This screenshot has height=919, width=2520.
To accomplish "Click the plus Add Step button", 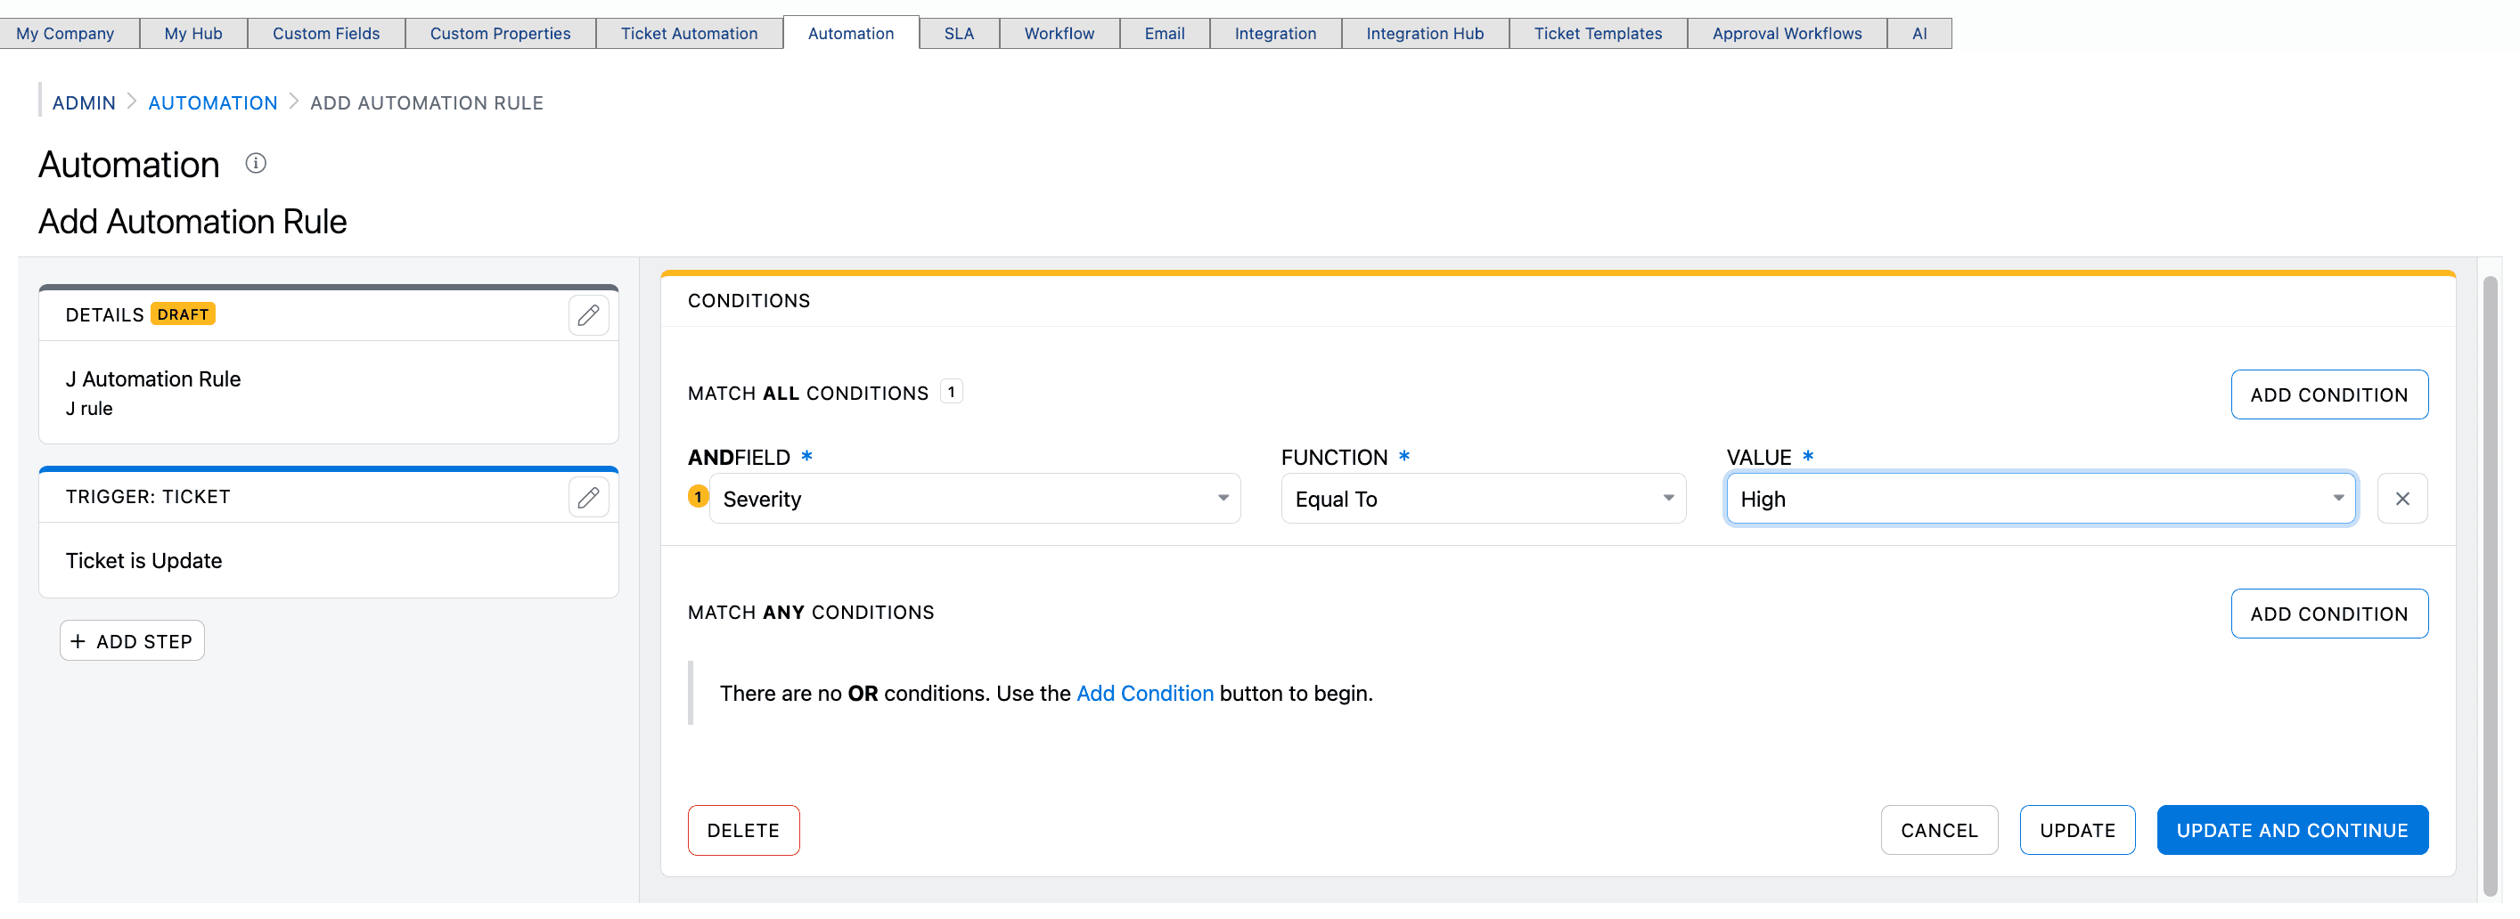I will coord(132,640).
